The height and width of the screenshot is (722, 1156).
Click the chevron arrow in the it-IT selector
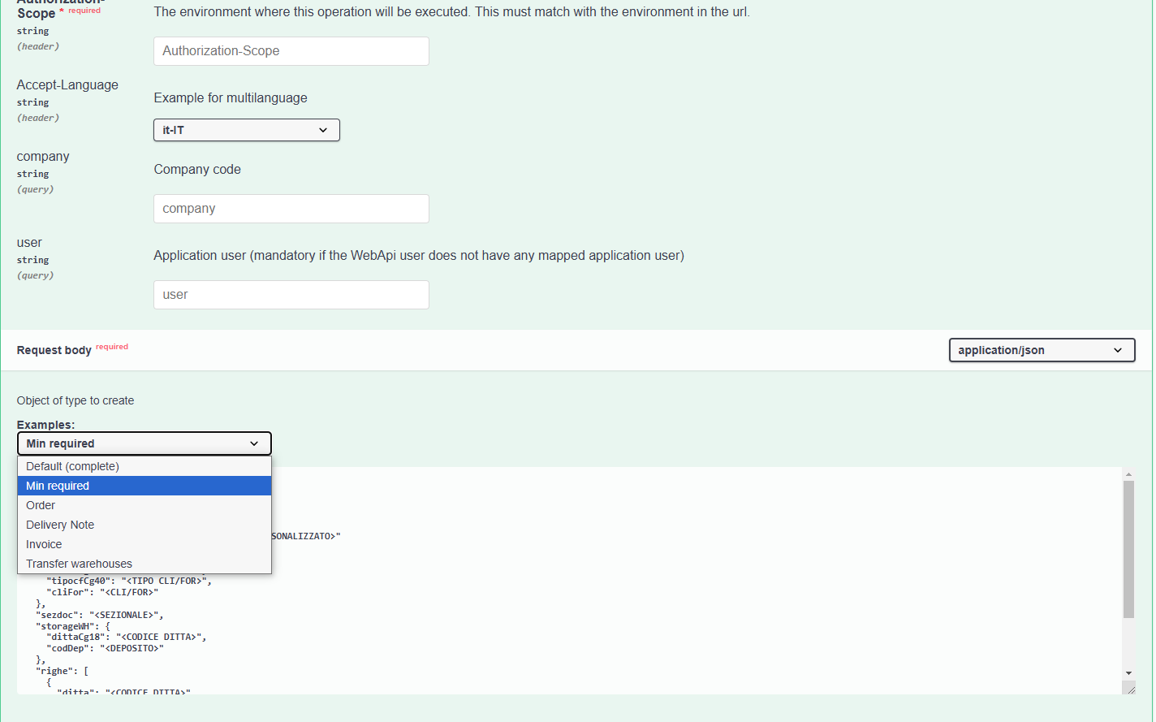[323, 130]
